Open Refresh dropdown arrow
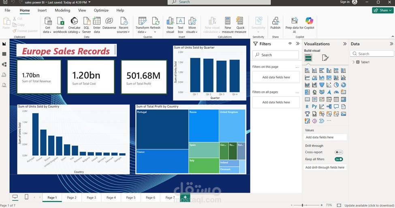Image resolution: width=395 pixels, height=208 pixels. pyautogui.click(x=155, y=32)
